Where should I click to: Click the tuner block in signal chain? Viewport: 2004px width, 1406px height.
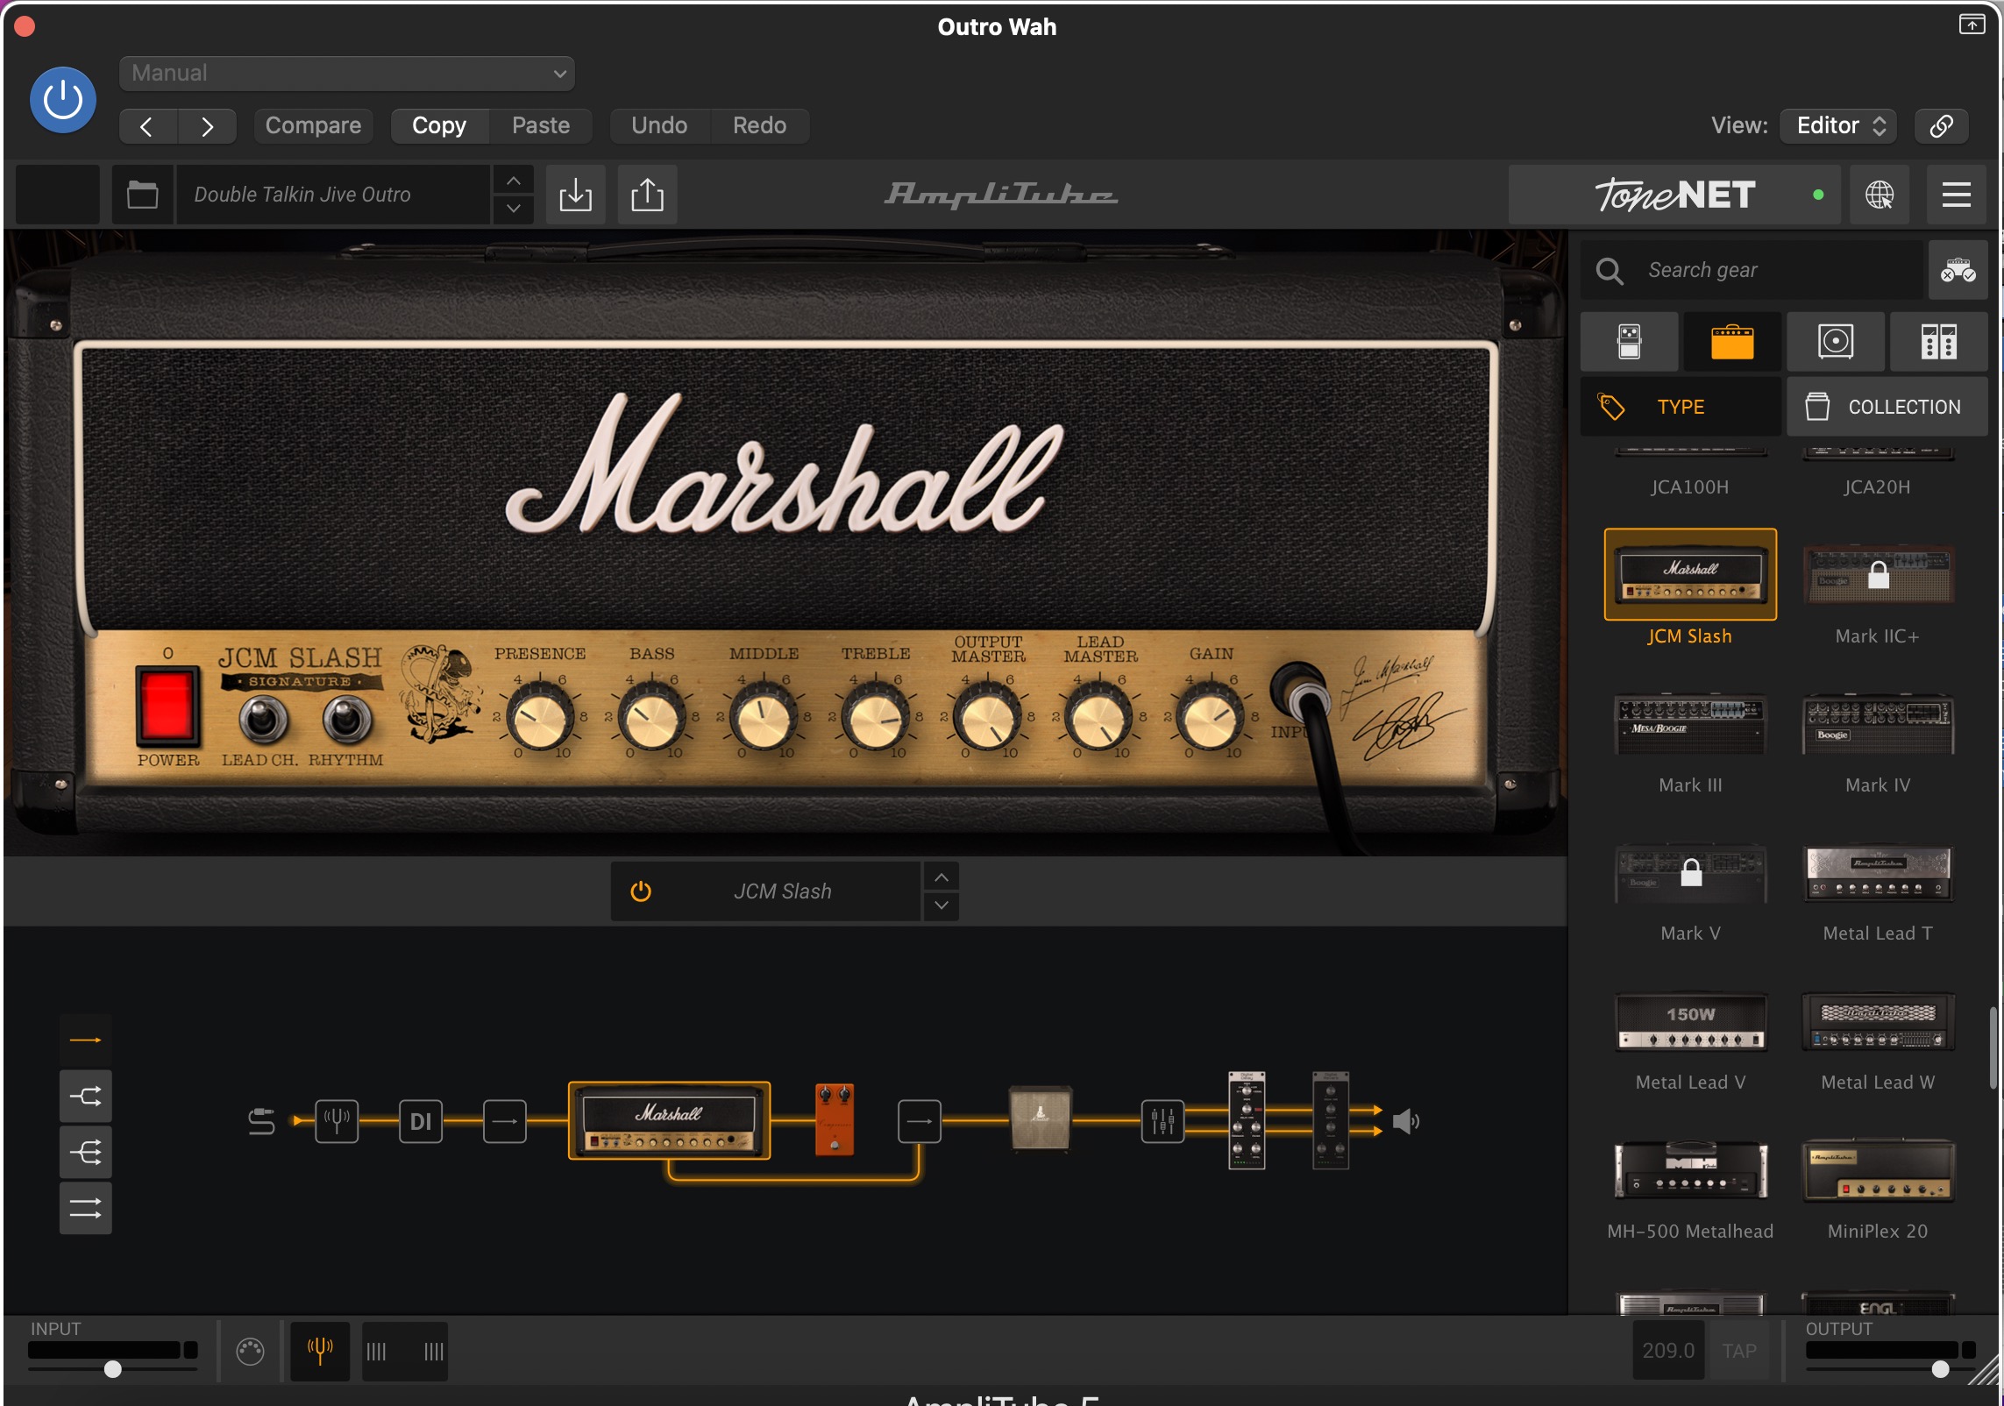coord(337,1121)
